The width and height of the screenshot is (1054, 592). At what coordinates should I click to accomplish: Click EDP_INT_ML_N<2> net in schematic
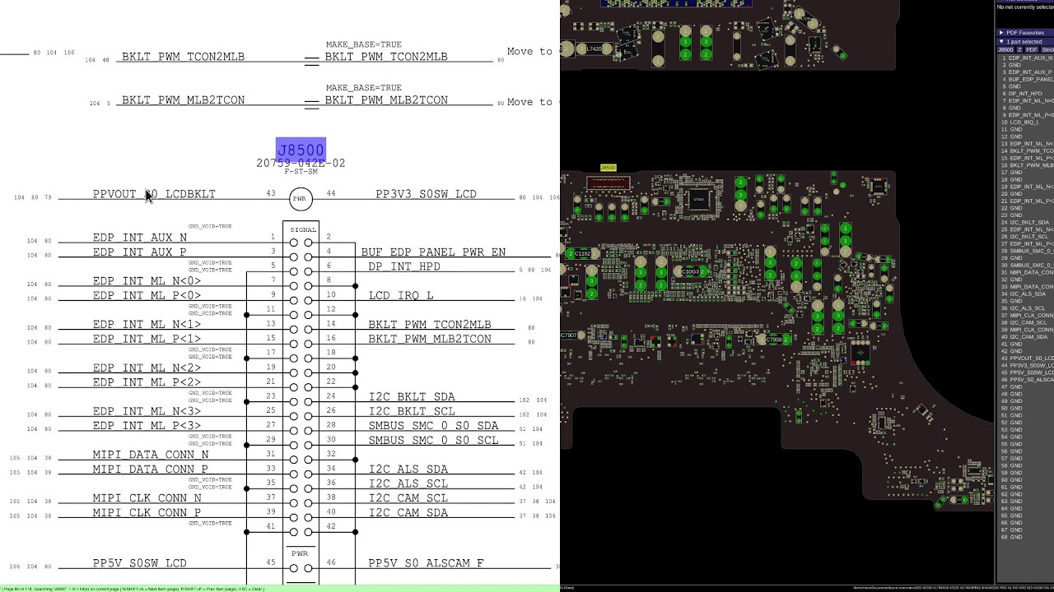tap(147, 368)
